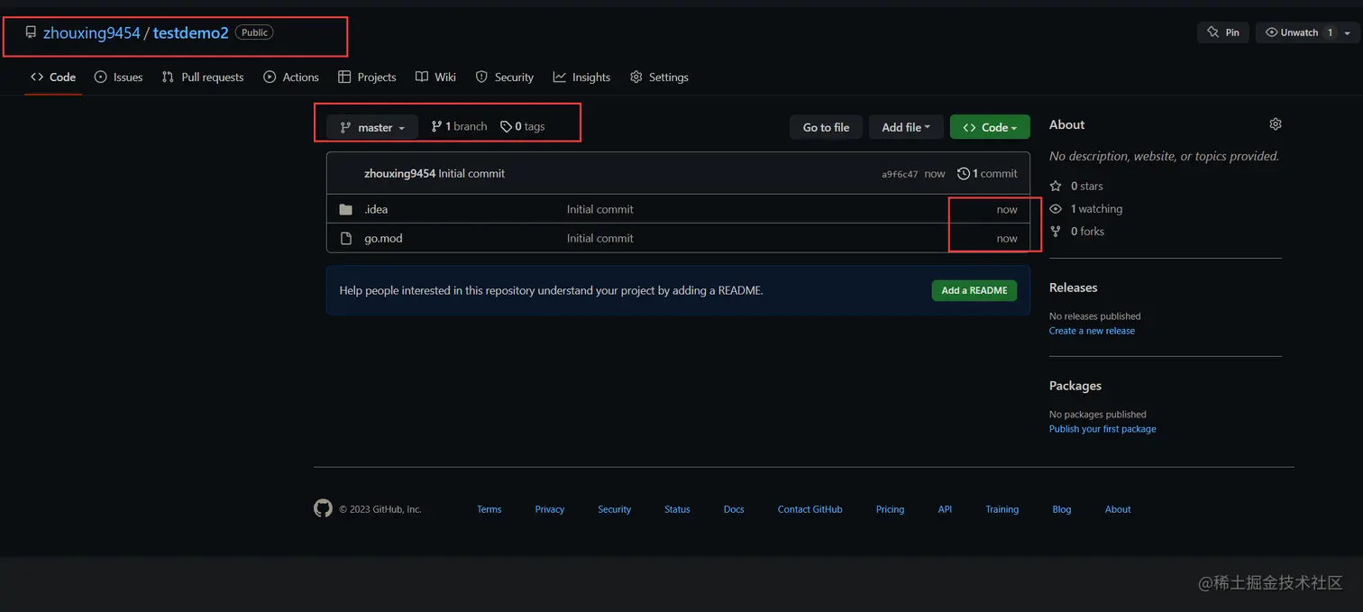Click zhouxing9454 author in latest commit row

click(x=399, y=174)
